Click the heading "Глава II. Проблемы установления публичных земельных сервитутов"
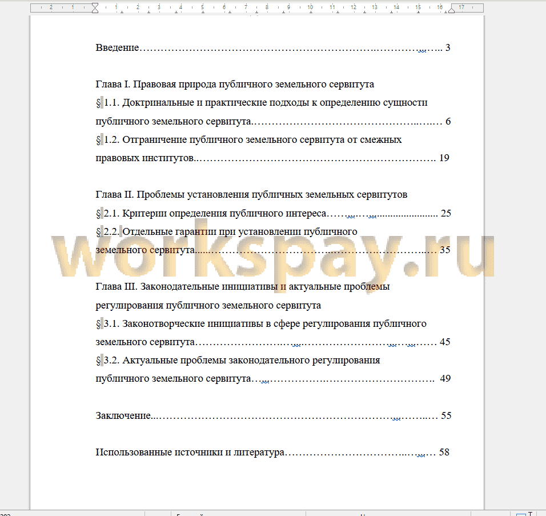546x516 pixels. [251, 195]
